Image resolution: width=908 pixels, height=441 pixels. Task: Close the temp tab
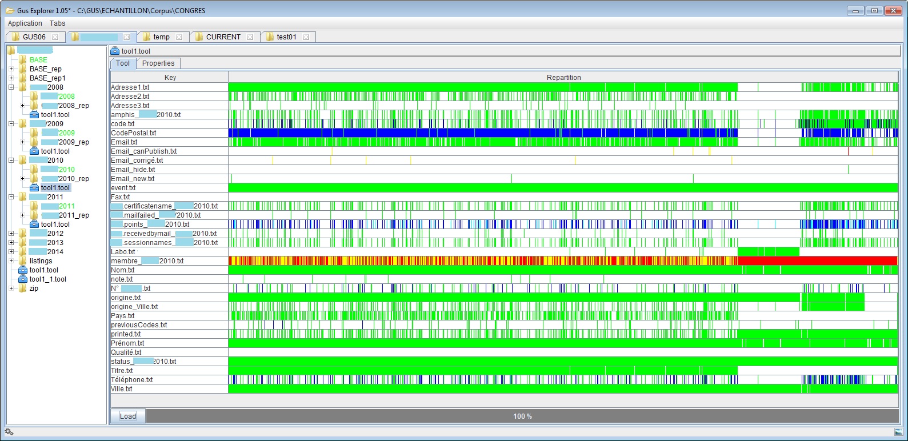click(179, 37)
